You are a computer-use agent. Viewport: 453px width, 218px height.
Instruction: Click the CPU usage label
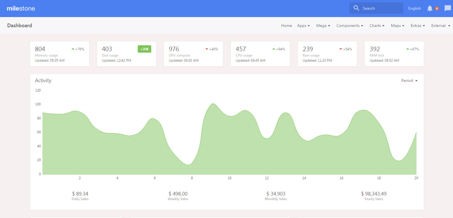pos(244,55)
